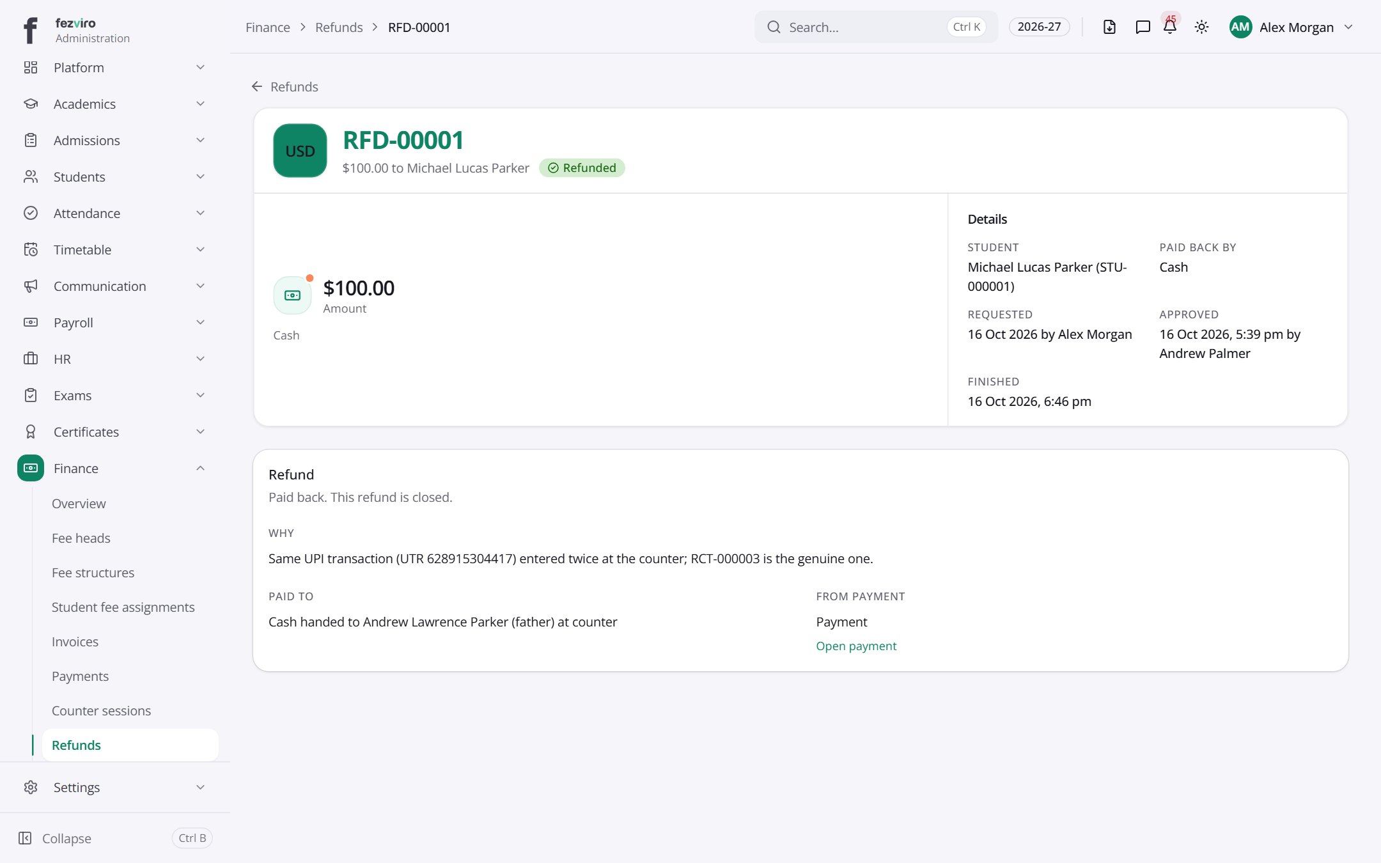Click the Finance breadcrumb
Image resolution: width=1381 pixels, height=863 pixels.
pyautogui.click(x=267, y=27)
